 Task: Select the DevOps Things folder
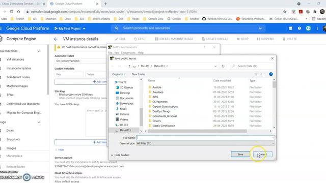point(159,111)
